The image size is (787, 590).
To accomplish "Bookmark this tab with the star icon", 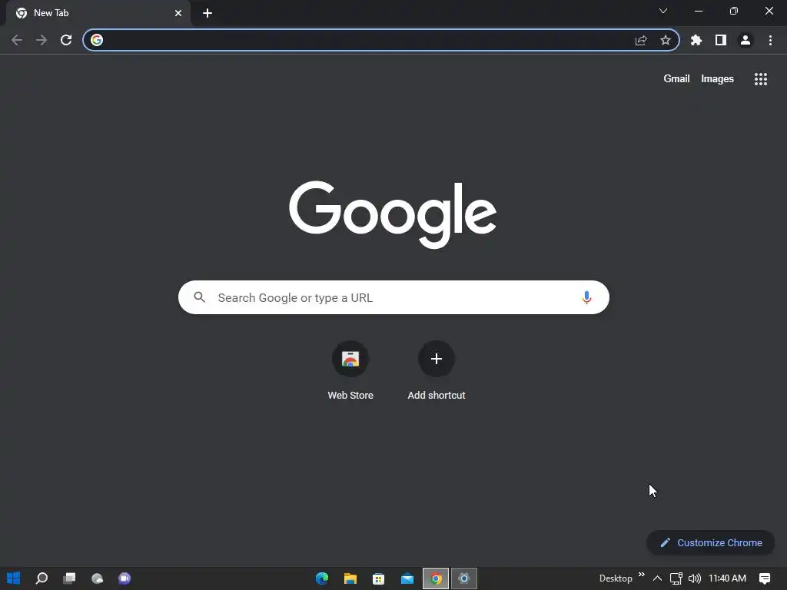I will coord(666,40).
